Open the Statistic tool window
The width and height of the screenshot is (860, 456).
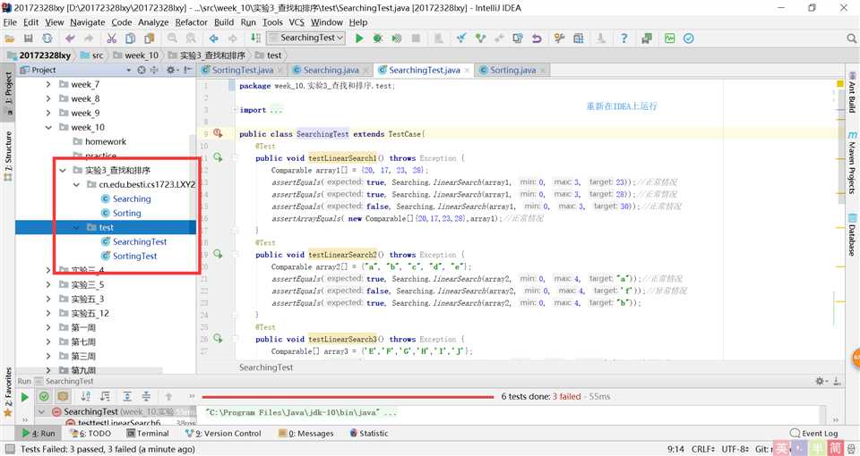pyautogui.click(x=369, y=433)
